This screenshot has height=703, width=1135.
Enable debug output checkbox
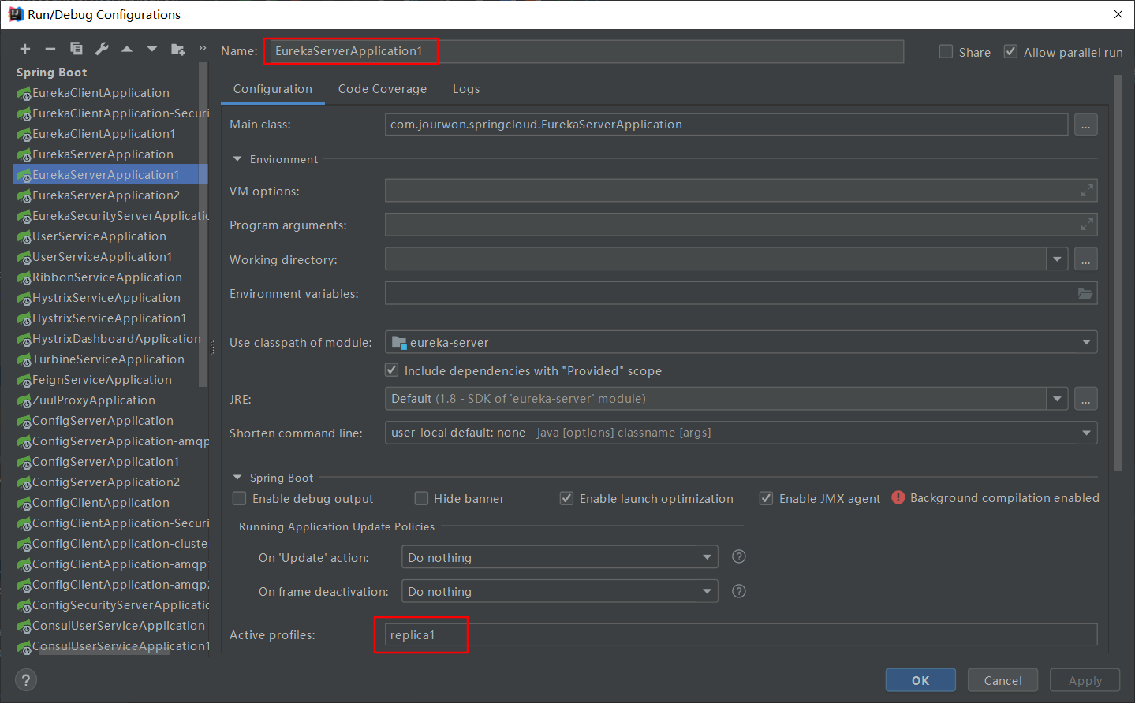pos(239,498)
